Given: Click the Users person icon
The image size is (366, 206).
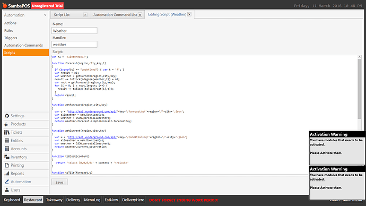Looking at the screenshot, I should [7, 190].
